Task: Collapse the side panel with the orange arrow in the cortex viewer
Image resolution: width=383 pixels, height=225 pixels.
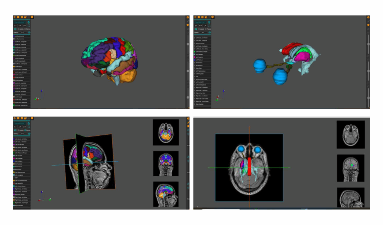Action: (32, 17)
